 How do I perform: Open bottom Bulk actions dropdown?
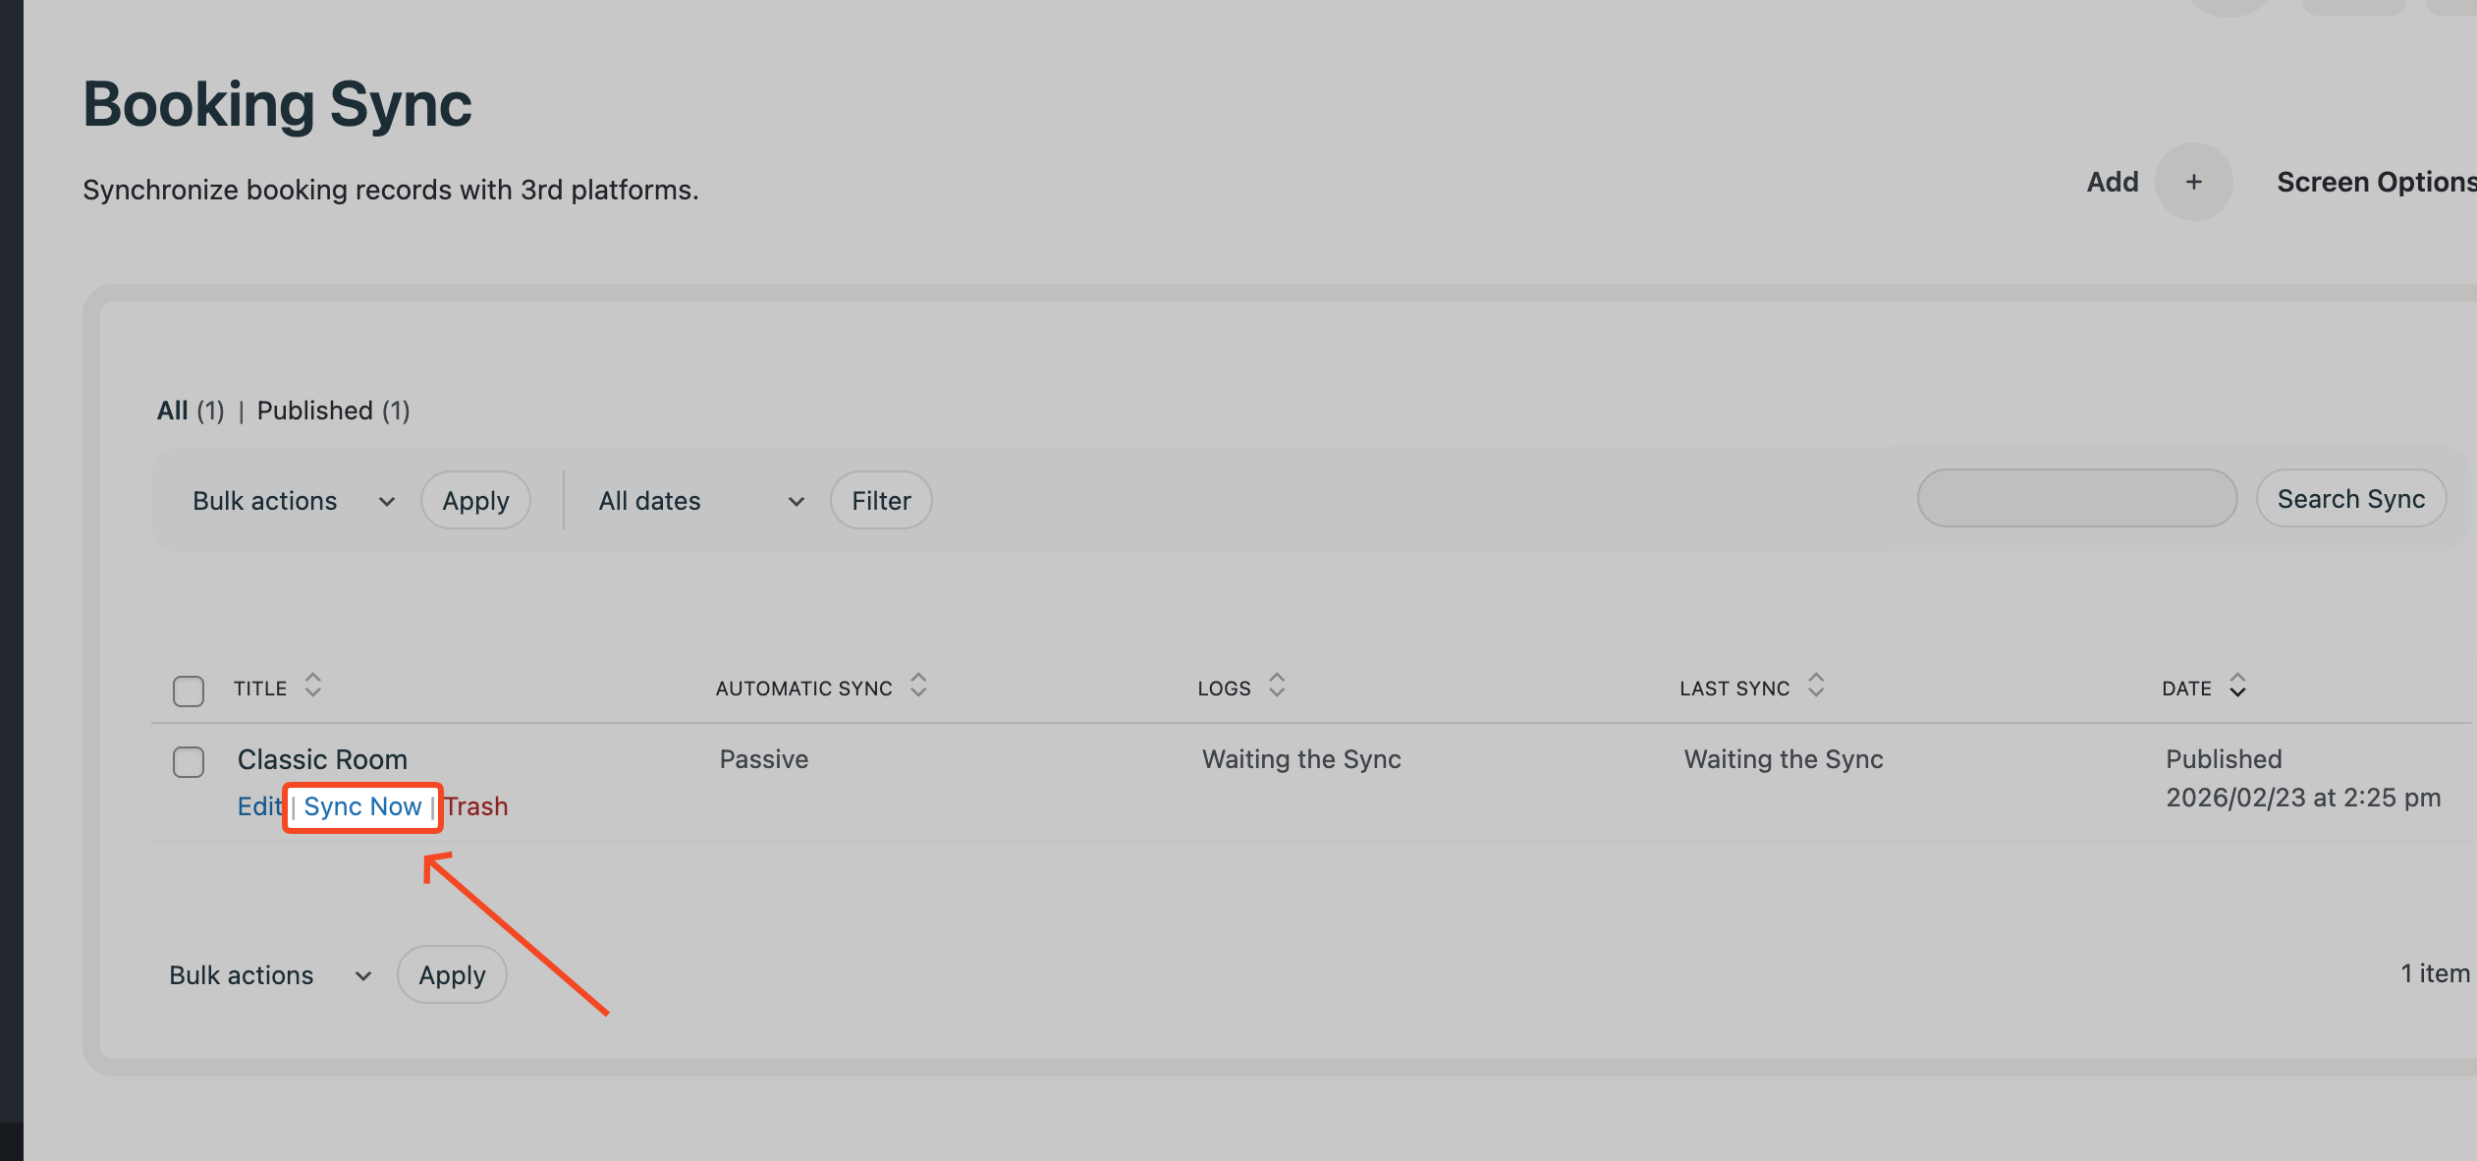269,975
